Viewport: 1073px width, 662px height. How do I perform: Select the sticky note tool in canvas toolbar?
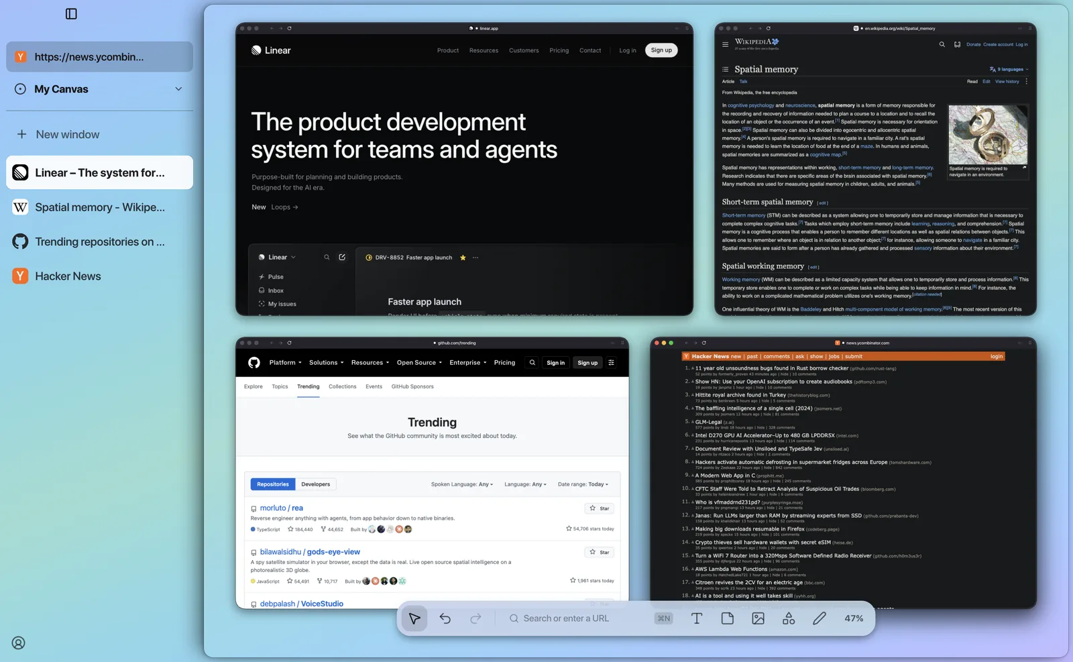click(x=728, y=618)
